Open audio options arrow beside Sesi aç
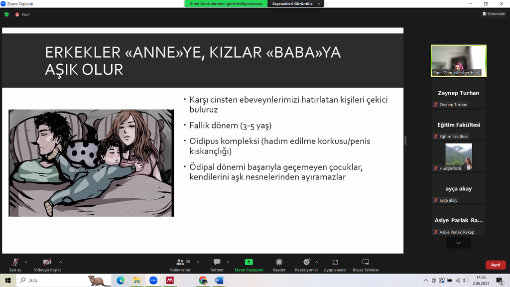Screen dimensions: 510x287 tap(26, 262)
